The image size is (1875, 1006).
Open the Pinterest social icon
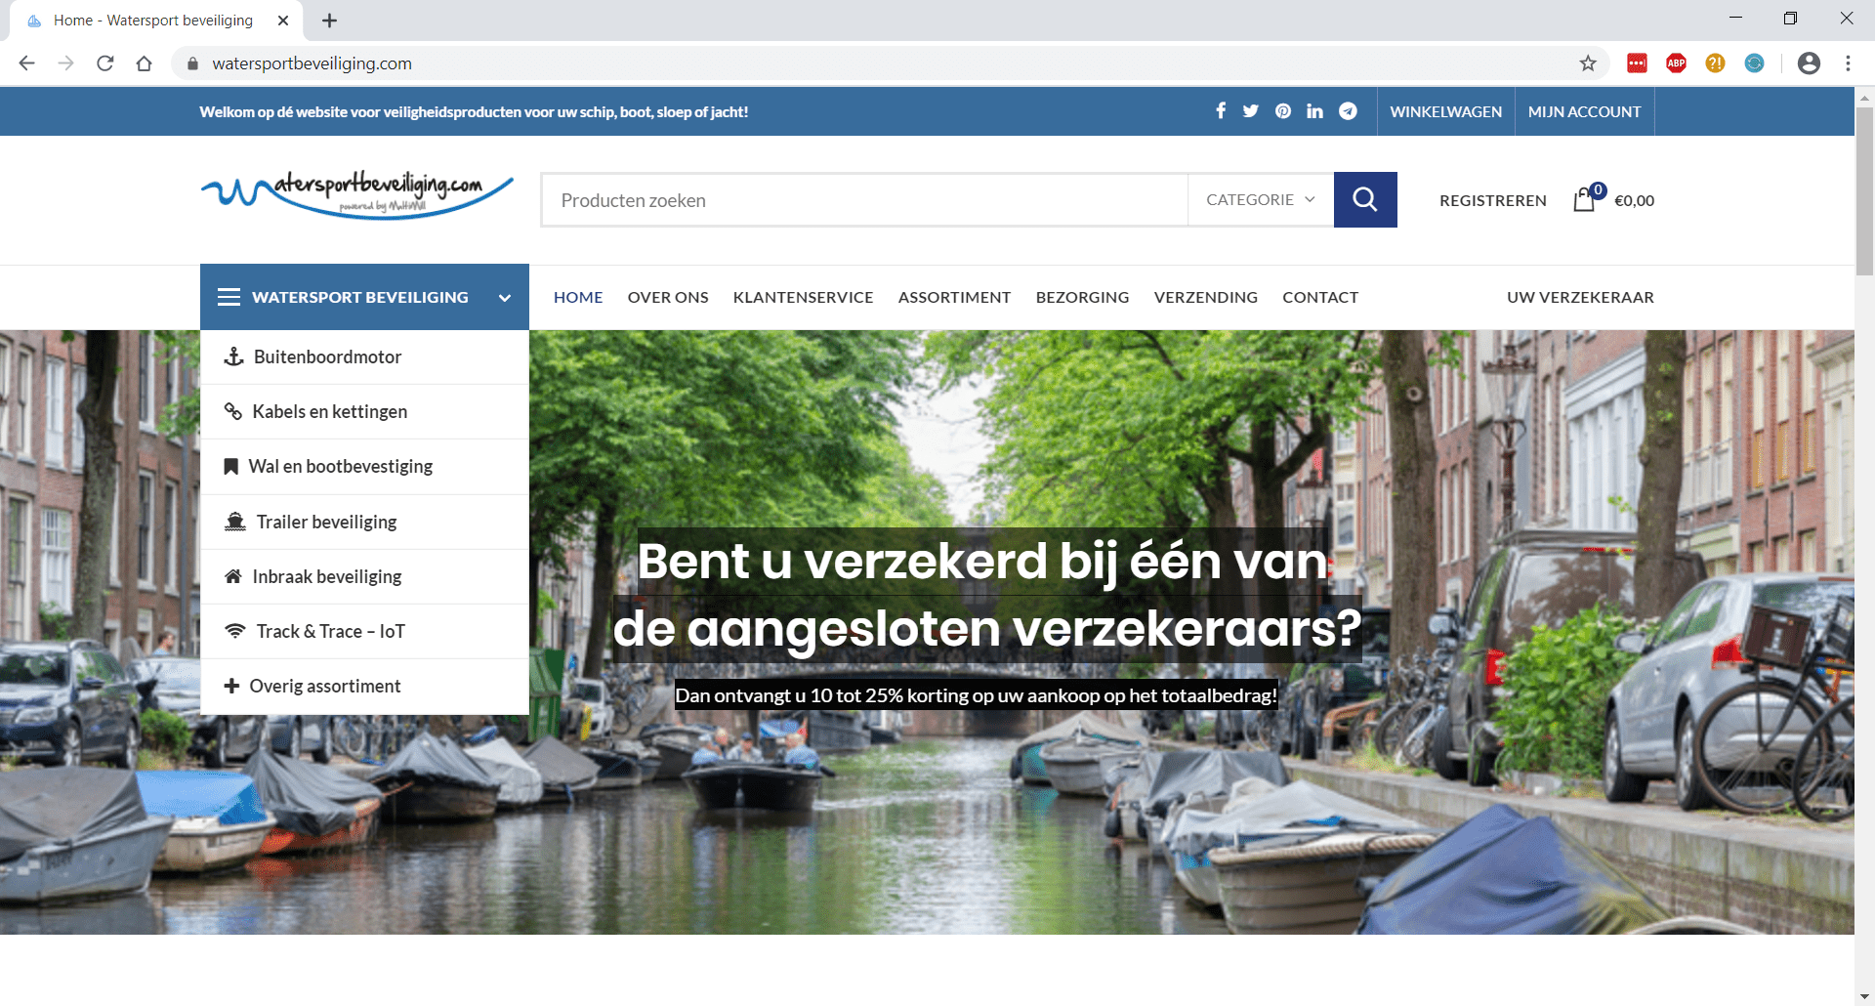click(1283, 111)
